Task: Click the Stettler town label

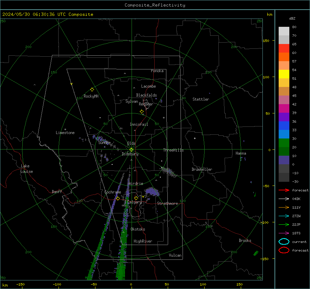Action: coord(201,99)
